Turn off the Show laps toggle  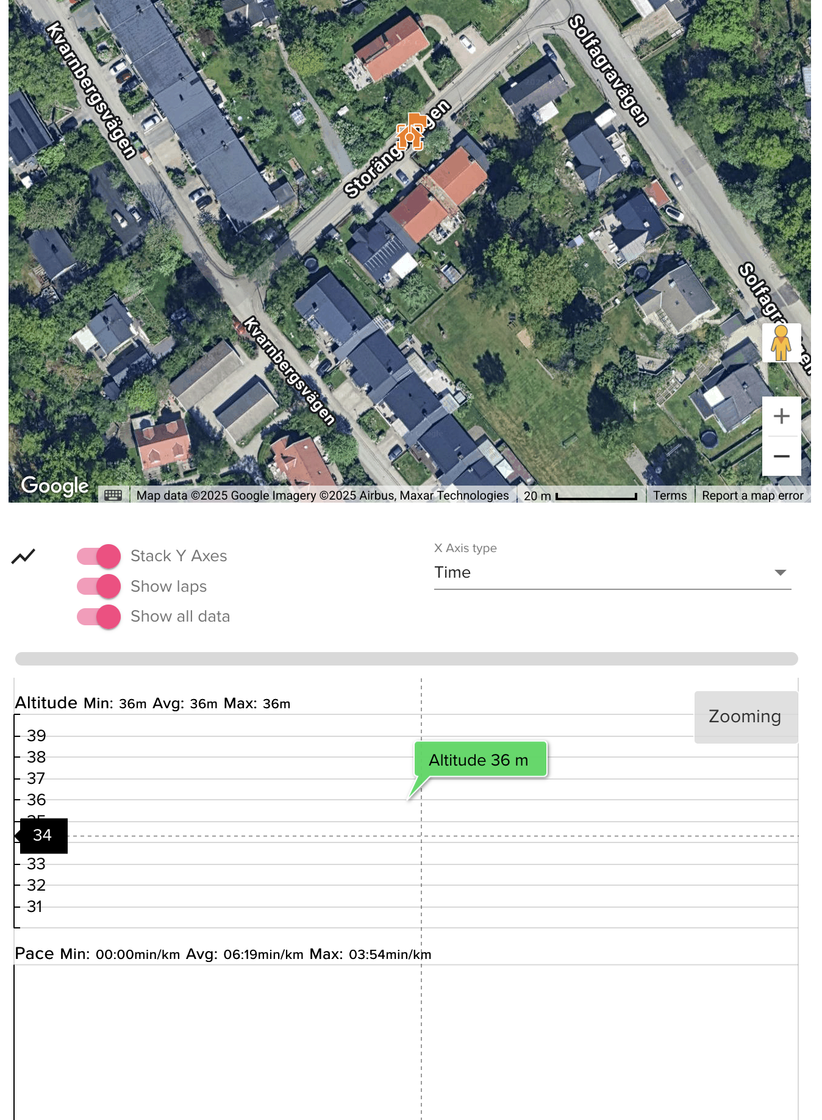pos(98,586)
